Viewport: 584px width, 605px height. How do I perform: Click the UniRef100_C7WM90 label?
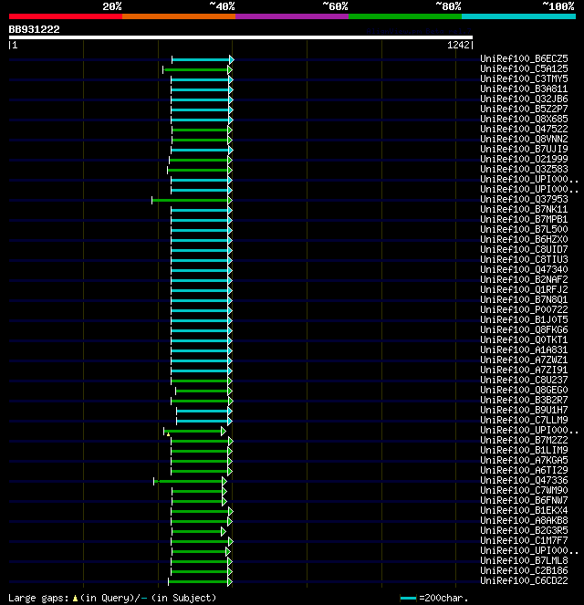tap(524, 490)
